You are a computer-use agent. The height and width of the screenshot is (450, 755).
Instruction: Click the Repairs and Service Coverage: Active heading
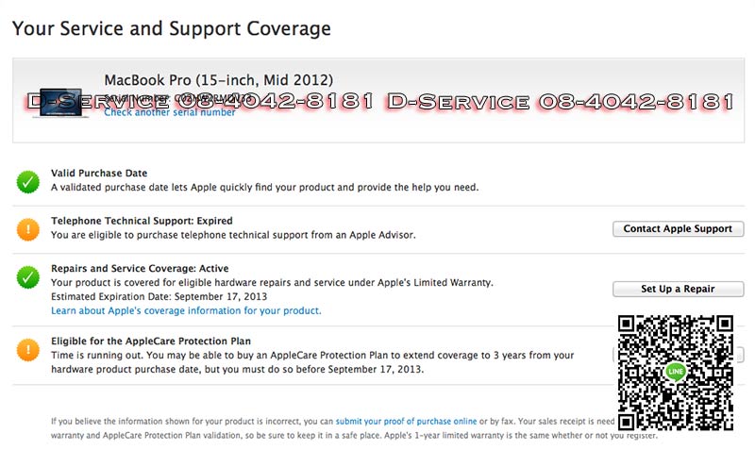[x=140, y=269]
